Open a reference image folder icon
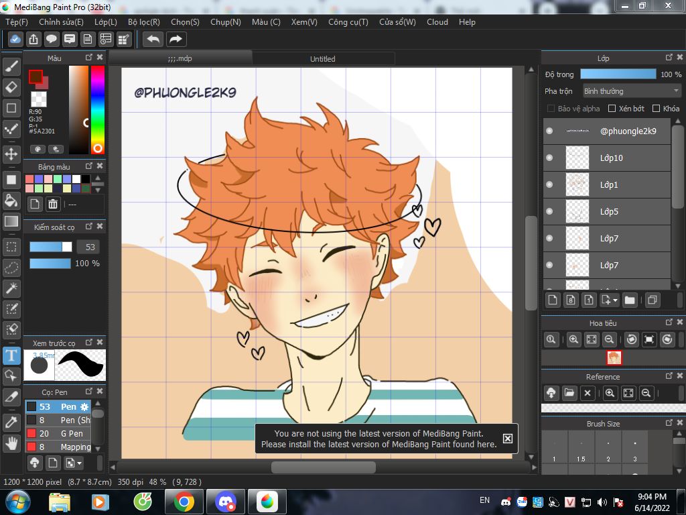Image resolution: width=686 pixels, height=515 pixels. tap(569, 393)
